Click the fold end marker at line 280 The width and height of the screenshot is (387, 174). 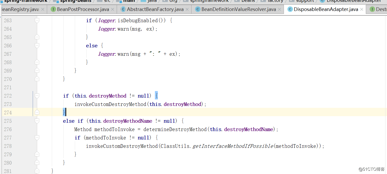tap(37, 163)
